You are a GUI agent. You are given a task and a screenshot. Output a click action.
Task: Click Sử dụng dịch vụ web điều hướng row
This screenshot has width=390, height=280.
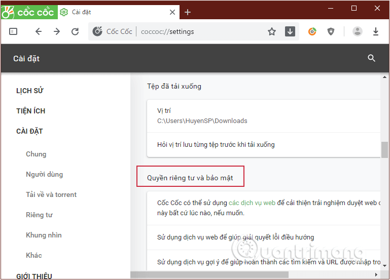tap(264, 237)
